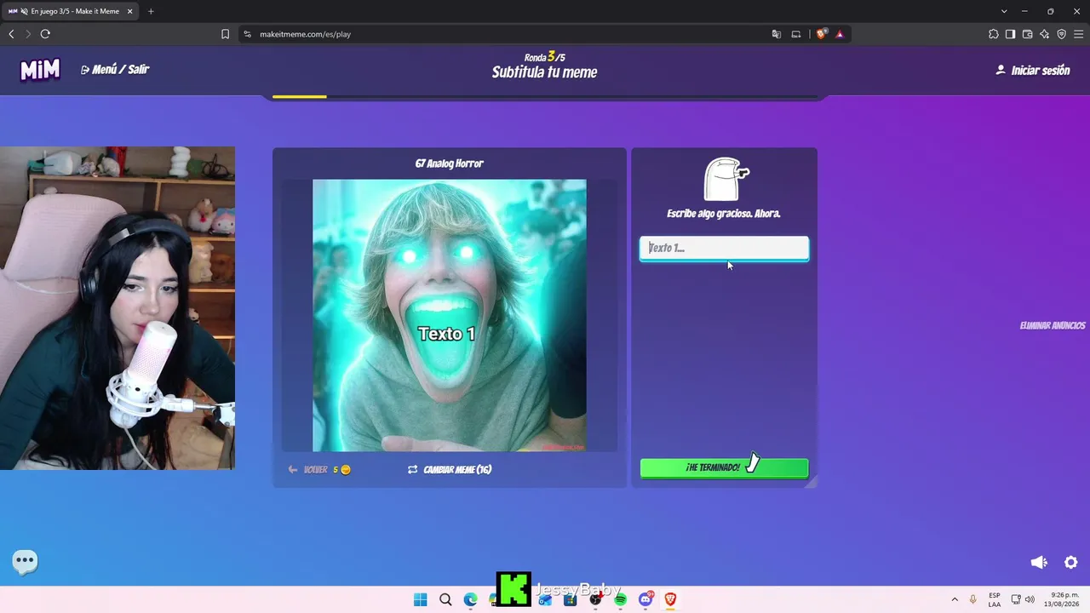Click the pointing character avatar icon
Screen dimensions: 1090x613
click(x=725, y=179)
